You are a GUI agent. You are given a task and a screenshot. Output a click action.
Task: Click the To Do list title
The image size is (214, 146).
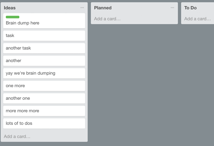coord(190,8)
